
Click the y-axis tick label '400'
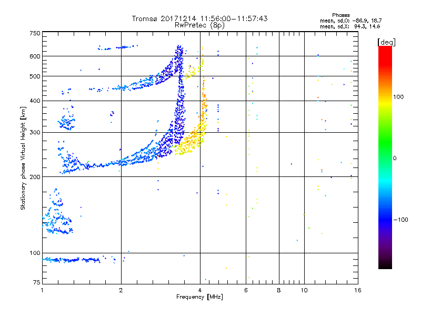35,101
